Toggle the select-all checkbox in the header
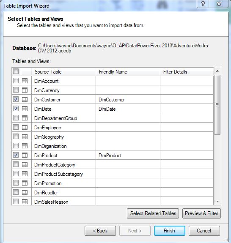Viewport: 231px width, 243px height. [16, 71]
